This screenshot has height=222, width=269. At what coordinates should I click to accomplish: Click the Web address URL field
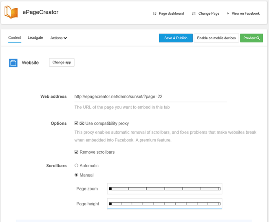(150, 97)
